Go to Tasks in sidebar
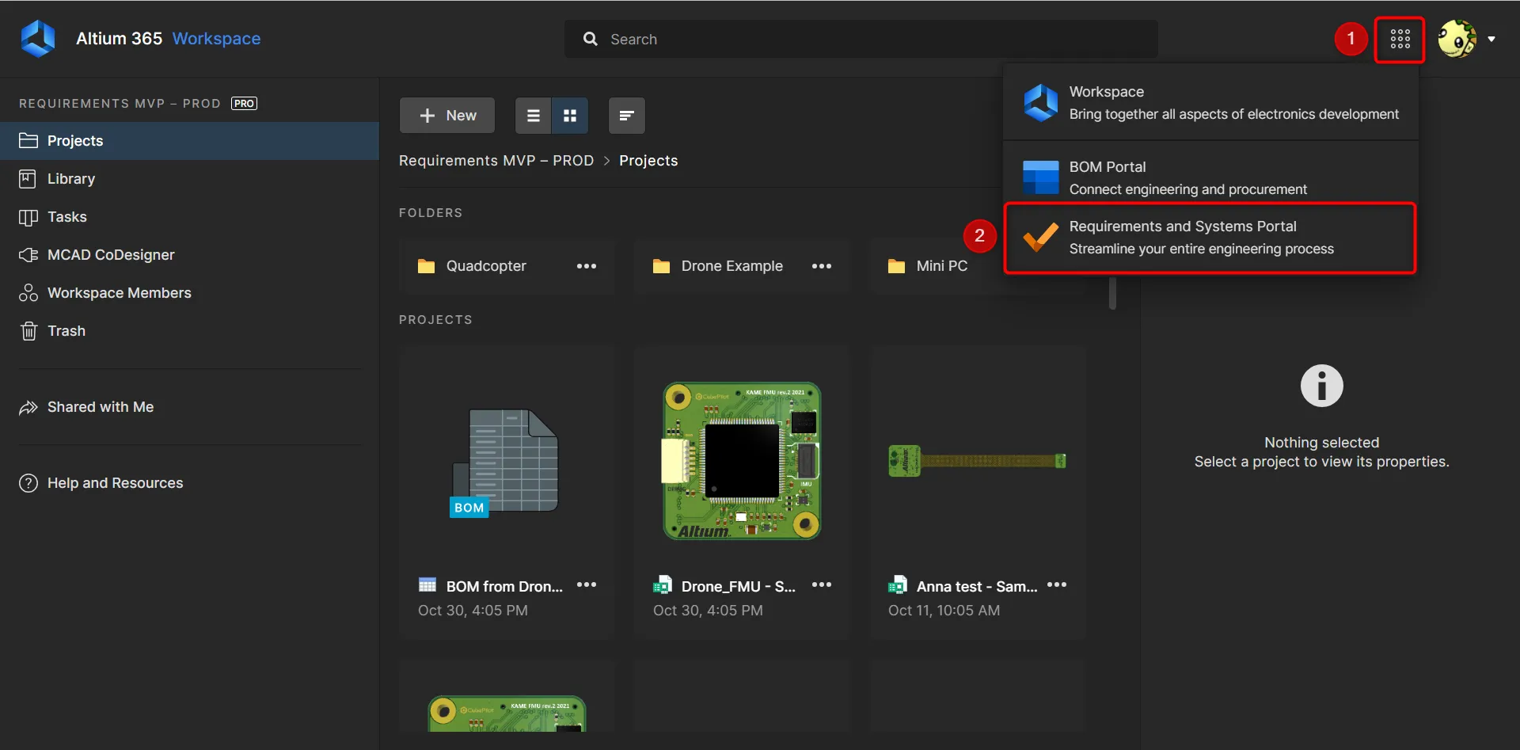Image resolution: width=1520 pixels, height=750 pixels. tap(66, 217)
